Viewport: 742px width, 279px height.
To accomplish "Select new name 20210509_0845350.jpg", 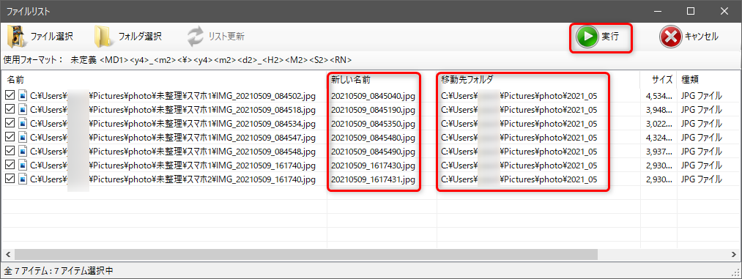I will pyautogui.click(x=373, y=124).
